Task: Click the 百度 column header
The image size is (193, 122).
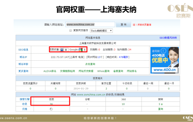Action: tap(51, 99)
